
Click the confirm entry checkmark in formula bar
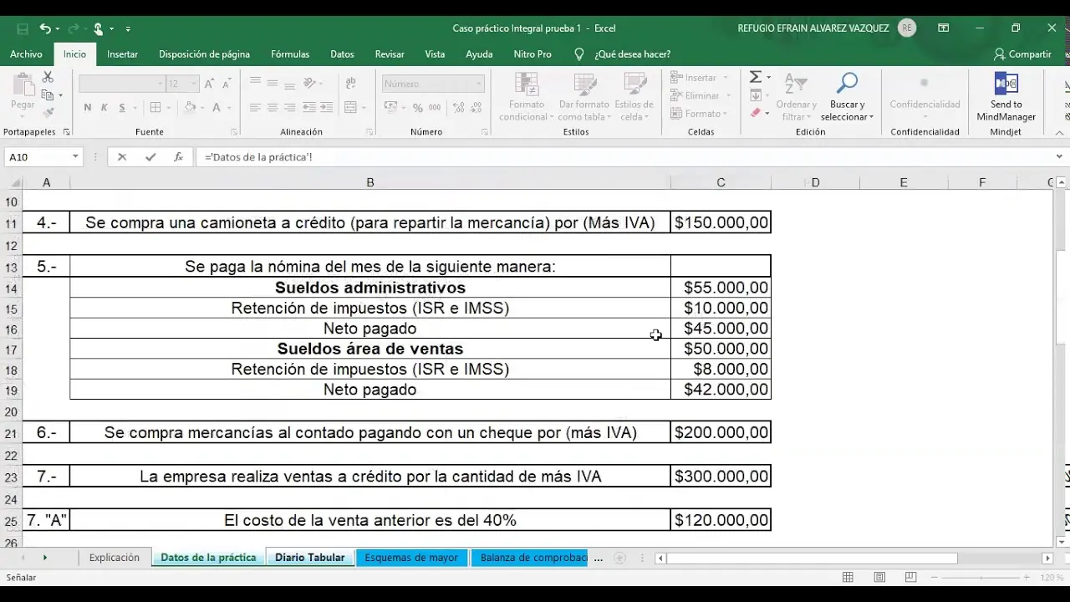tap(150, 157)
